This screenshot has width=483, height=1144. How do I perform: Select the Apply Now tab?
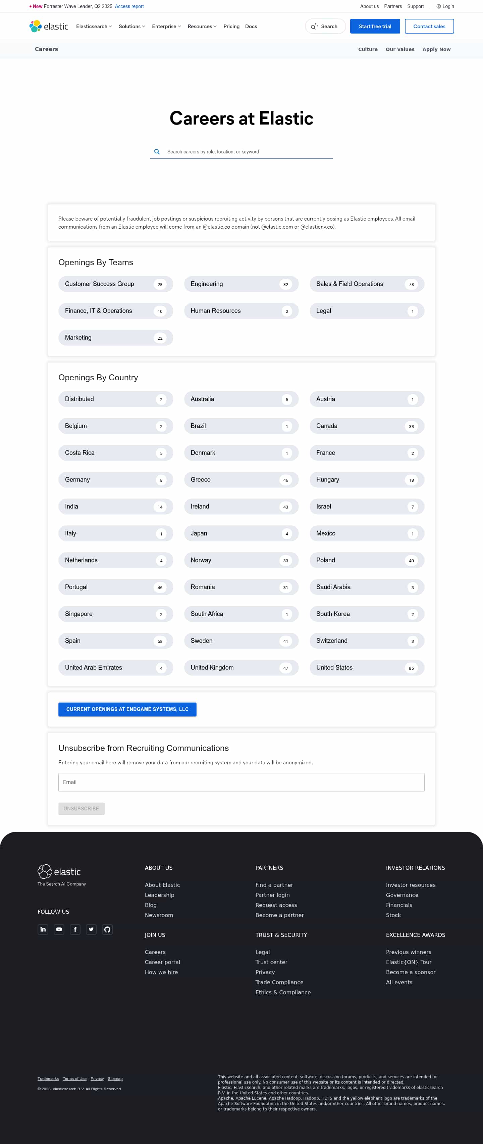[x=436, y=49]
